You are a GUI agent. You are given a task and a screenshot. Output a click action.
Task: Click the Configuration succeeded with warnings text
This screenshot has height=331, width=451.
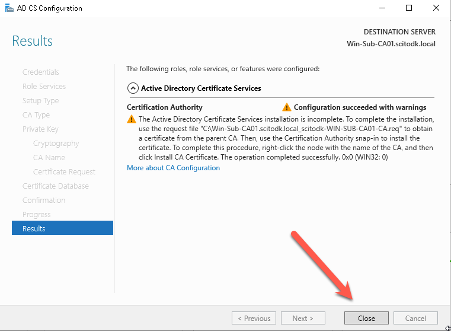click(360, 107)
